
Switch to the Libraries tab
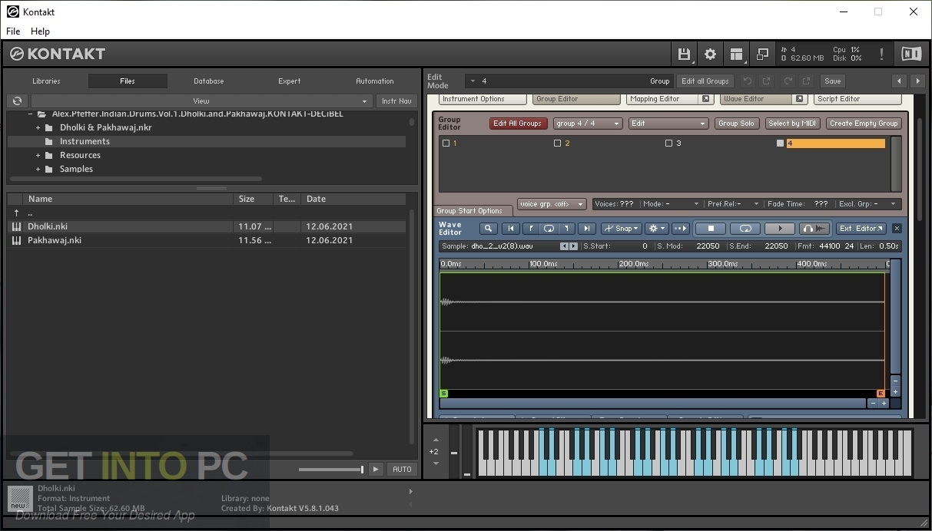tap(46, 81)
